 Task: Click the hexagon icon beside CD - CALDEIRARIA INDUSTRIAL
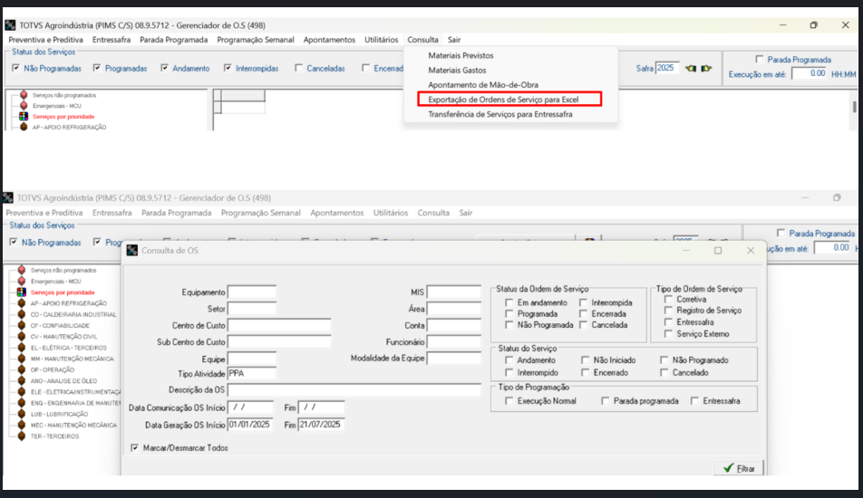22,314
